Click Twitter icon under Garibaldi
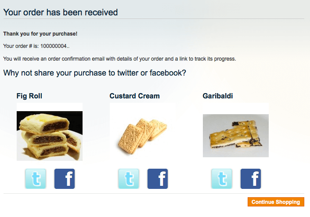Screen dimensions: 310x217 [x=222, y=179]
